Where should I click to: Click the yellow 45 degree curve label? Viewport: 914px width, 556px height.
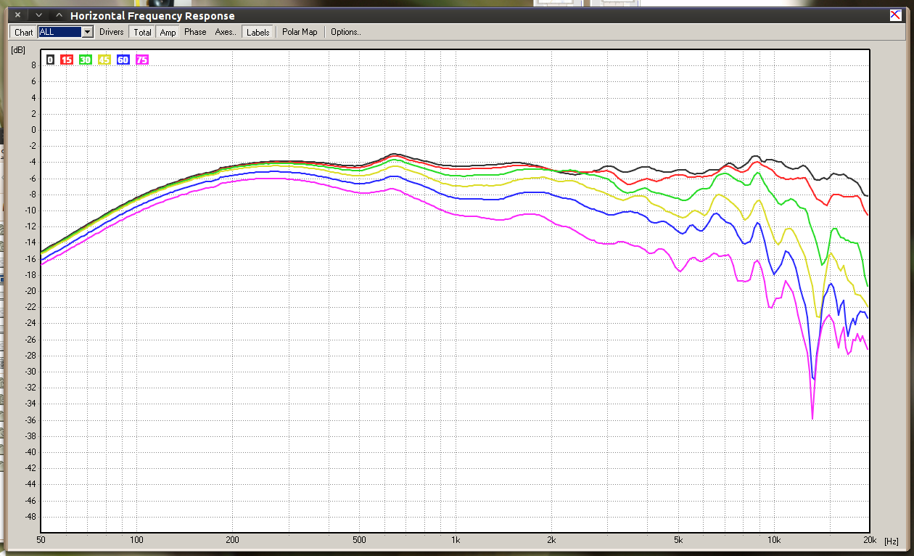click(104, 60)
